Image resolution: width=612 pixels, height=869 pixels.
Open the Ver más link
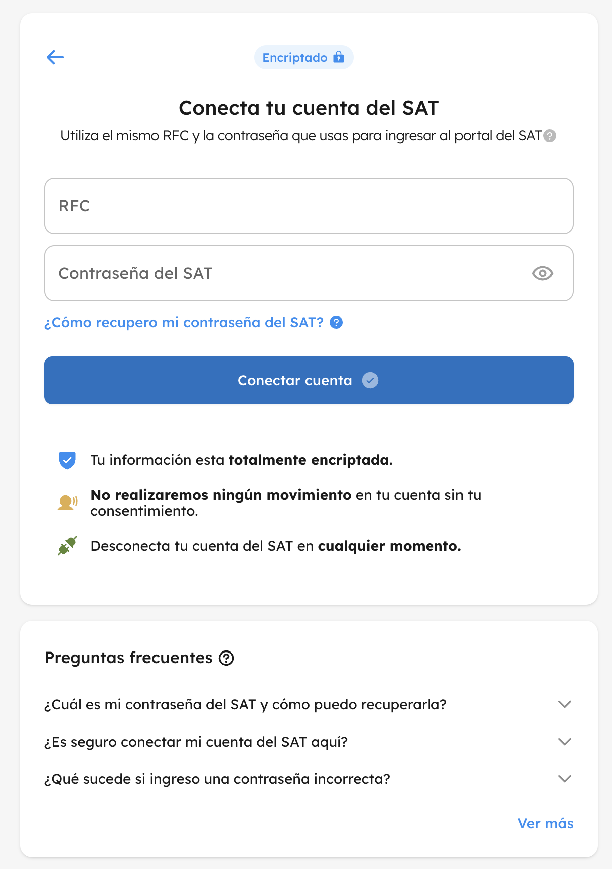(x=545, y=823)
